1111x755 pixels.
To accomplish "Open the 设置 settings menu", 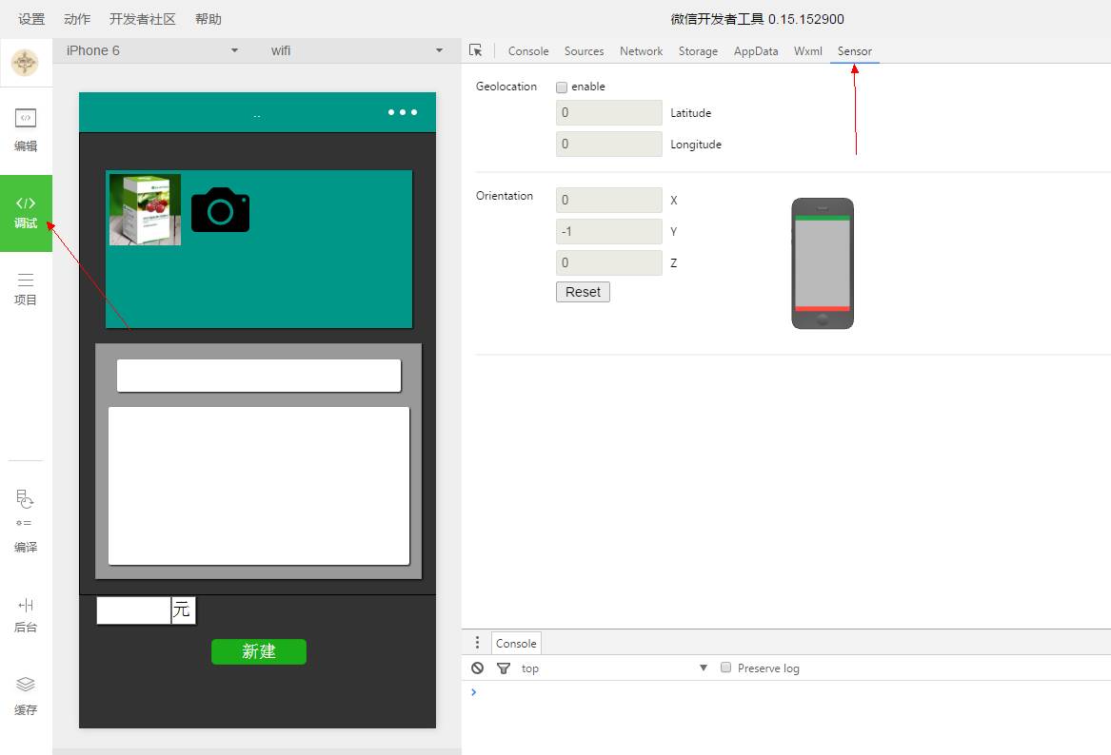I will coord(31,19).
